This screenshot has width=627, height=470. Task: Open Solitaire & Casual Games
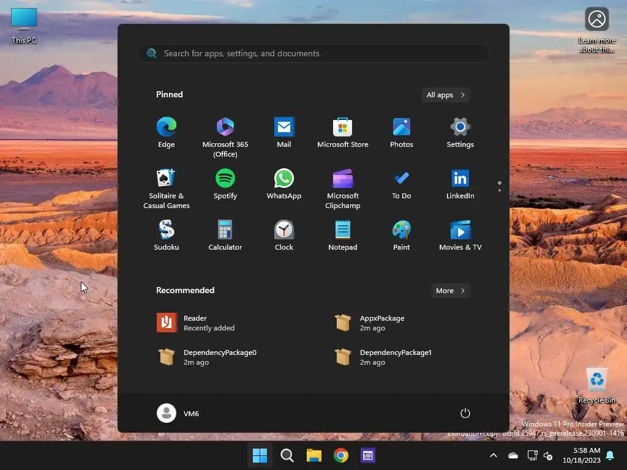(x=167, y=188)
